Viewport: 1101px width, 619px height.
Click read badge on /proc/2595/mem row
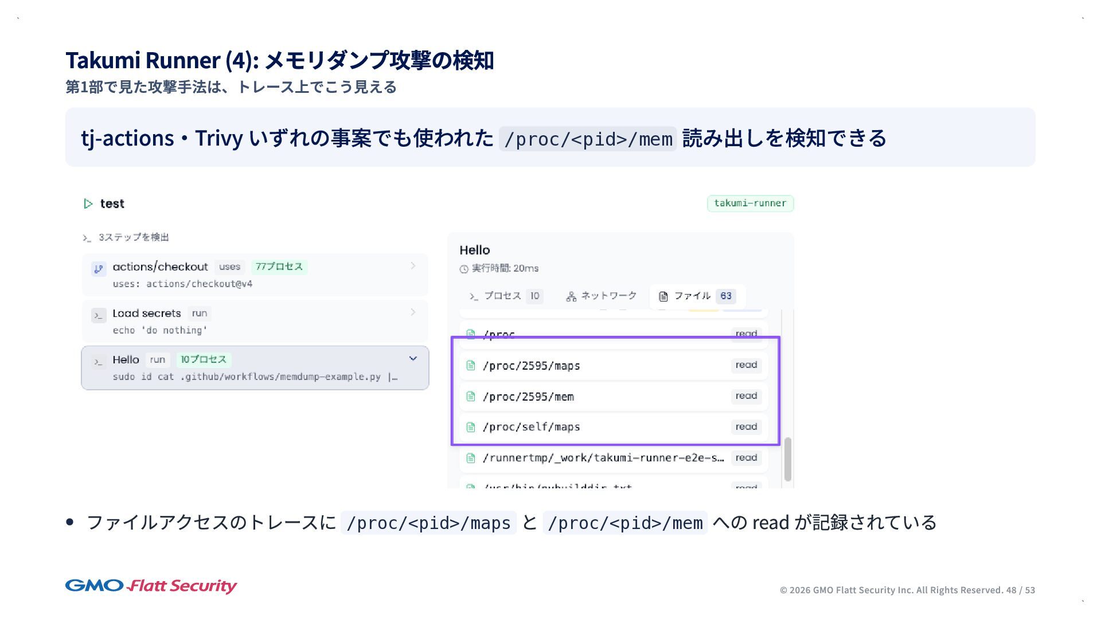click(746, 396)
